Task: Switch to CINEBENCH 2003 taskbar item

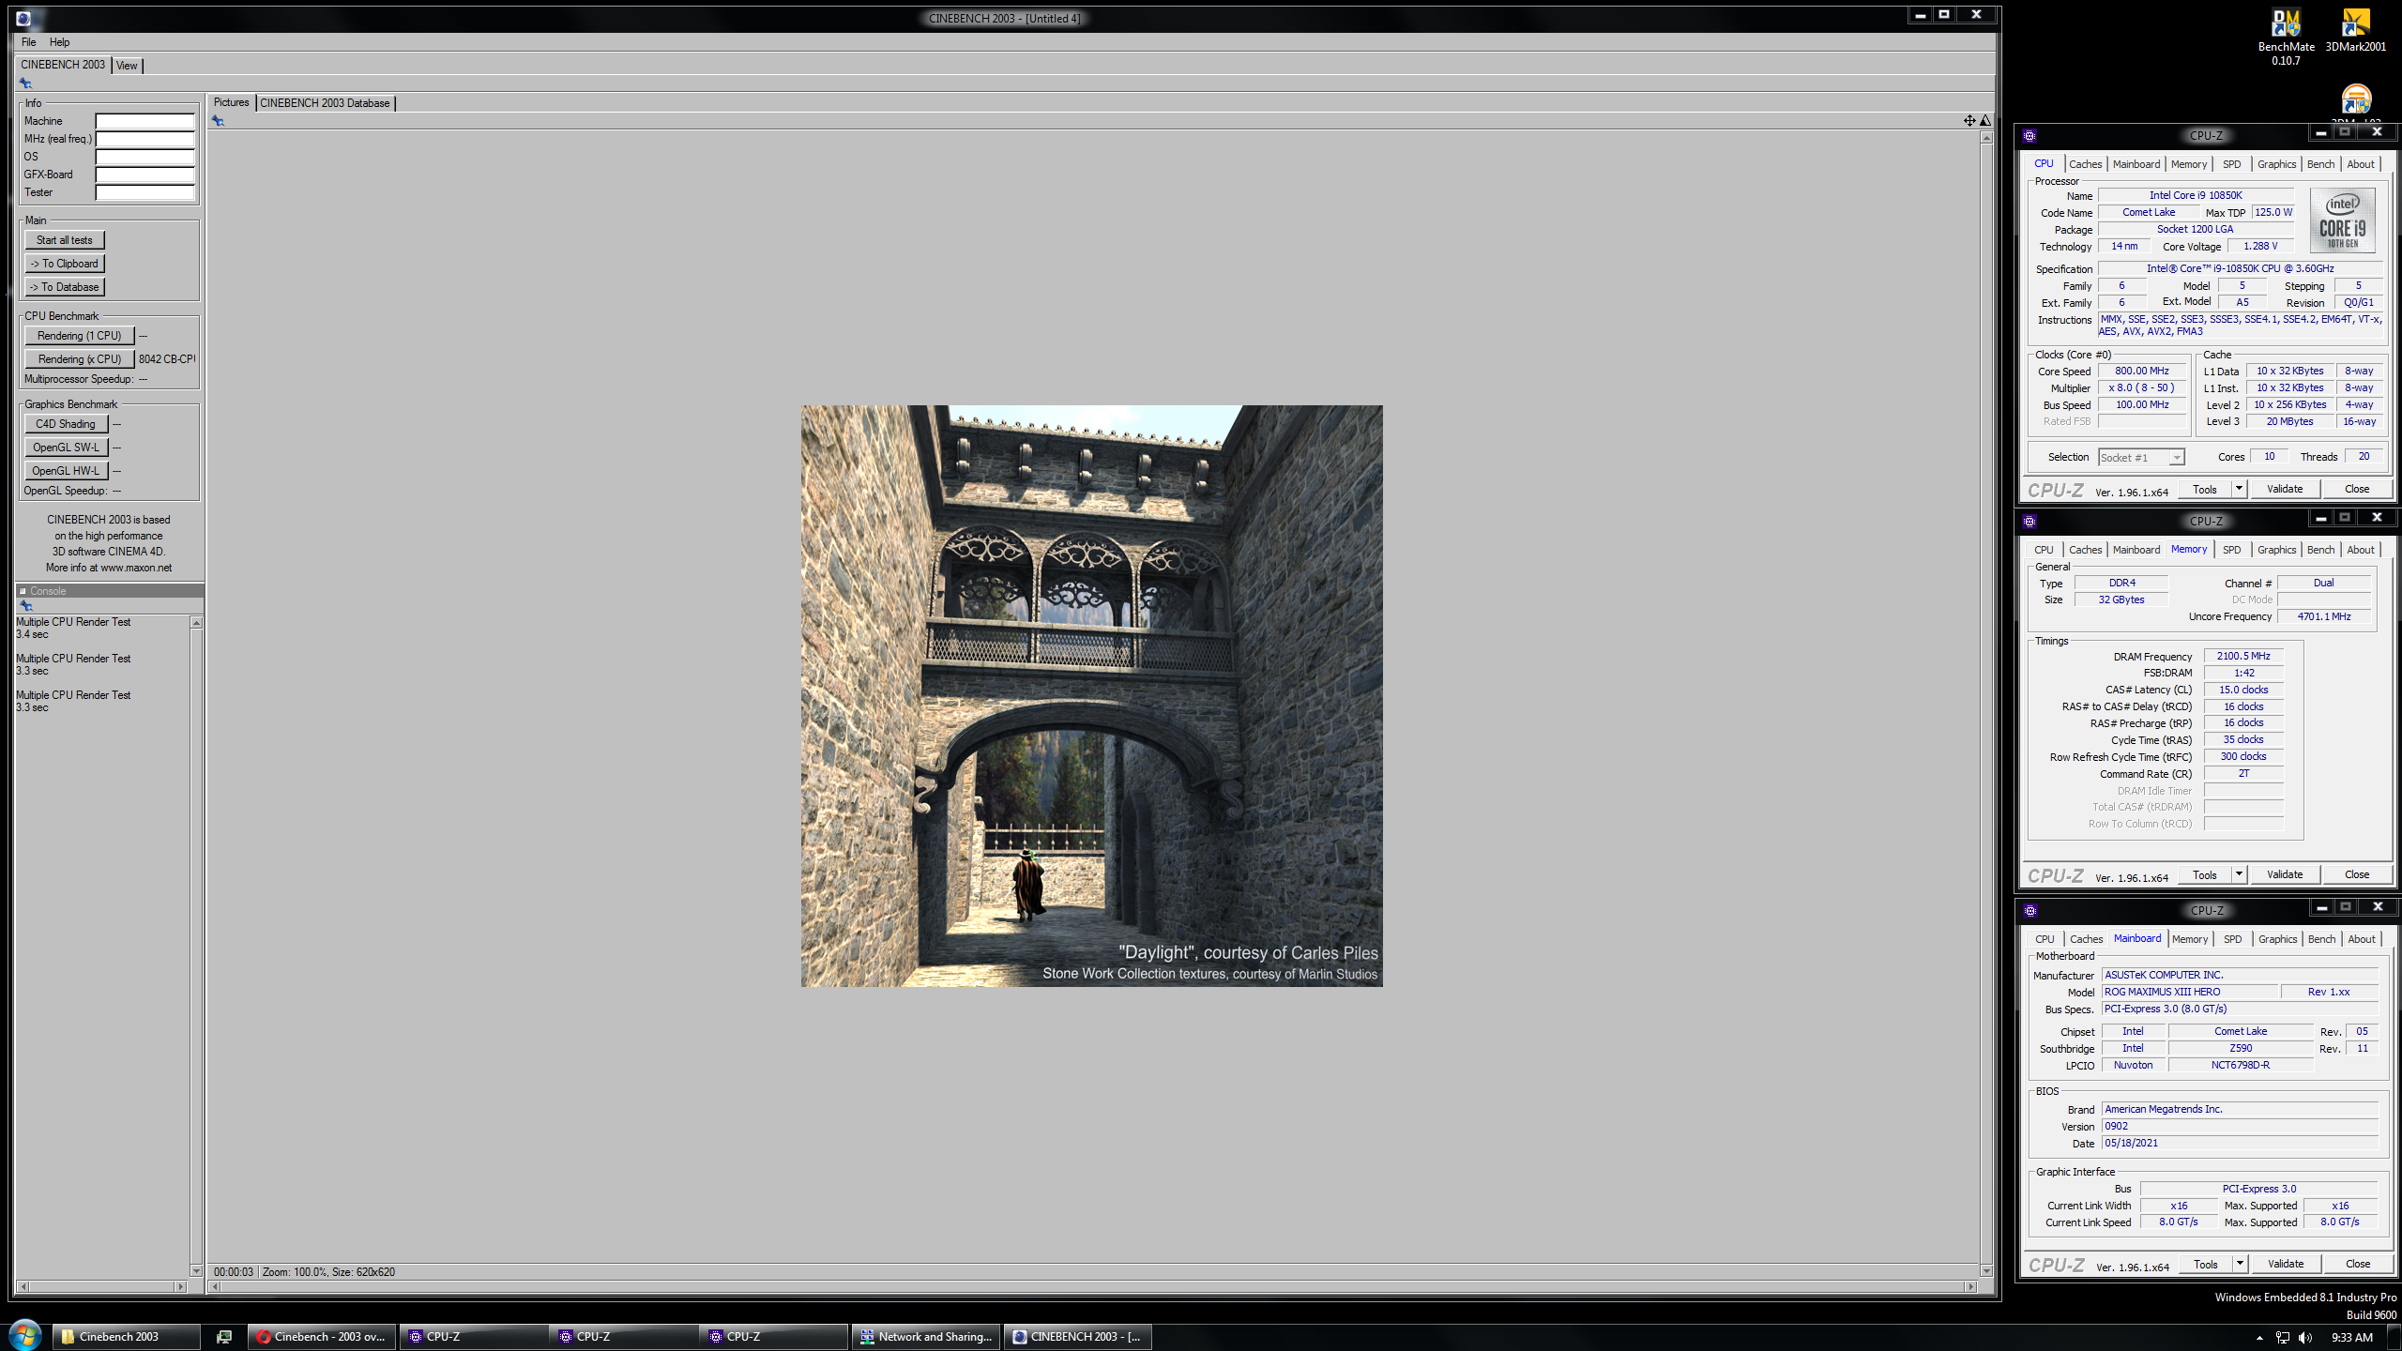Action: [x=1078, y=1337]
